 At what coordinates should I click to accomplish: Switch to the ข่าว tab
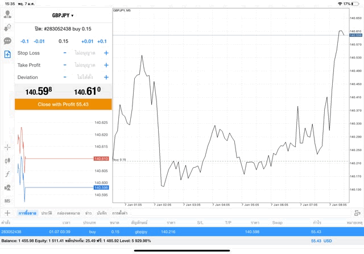coord(88,213)
